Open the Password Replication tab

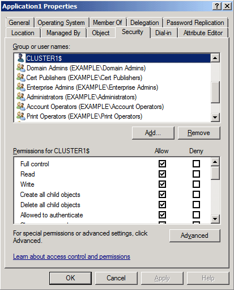(195, 23)
